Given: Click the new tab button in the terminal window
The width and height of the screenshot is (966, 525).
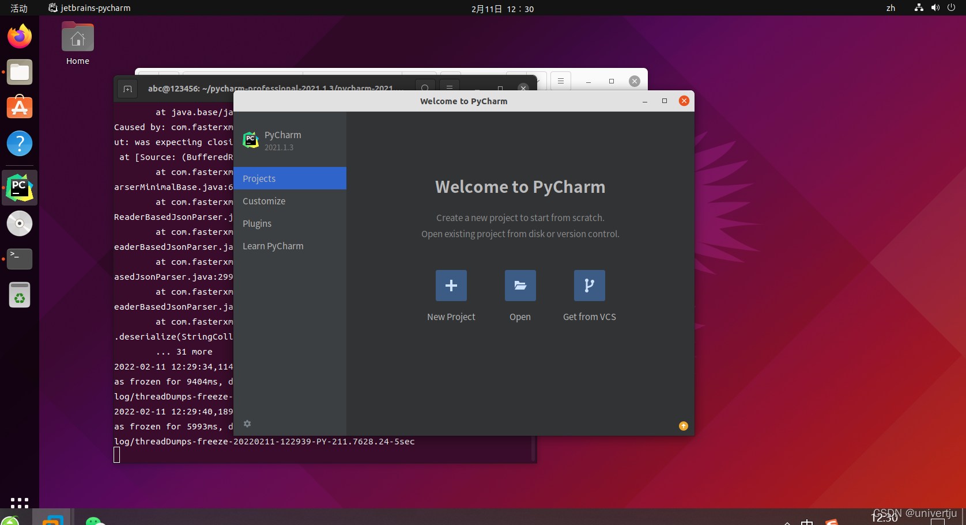Looking at the screenshot, I should click(x=128, y=89).
